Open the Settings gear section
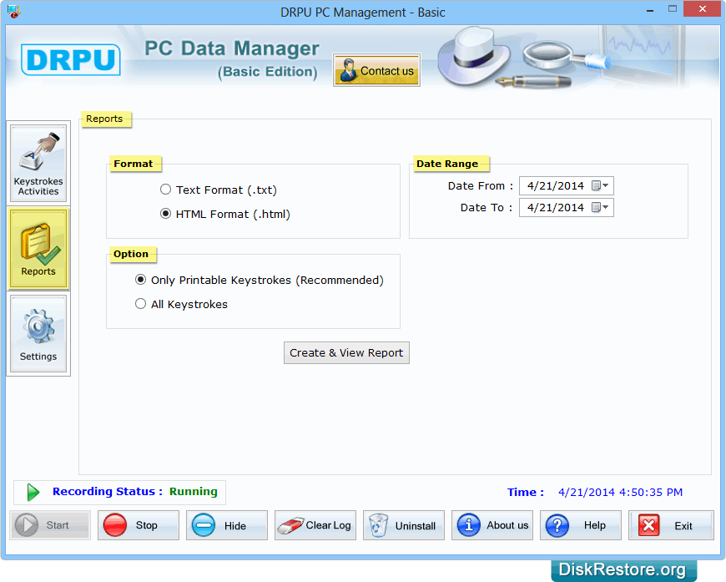Image resolution: width=726 pixels, height=582 pixels. [38, 334]
